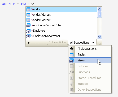Click the table icon beside VendorAddress
This screenshot has width=118, height=97.
pos(28,15)
